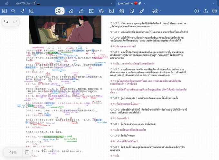Open the Stickers tool
Screen dimensions: 219x160
pos(101,11)
